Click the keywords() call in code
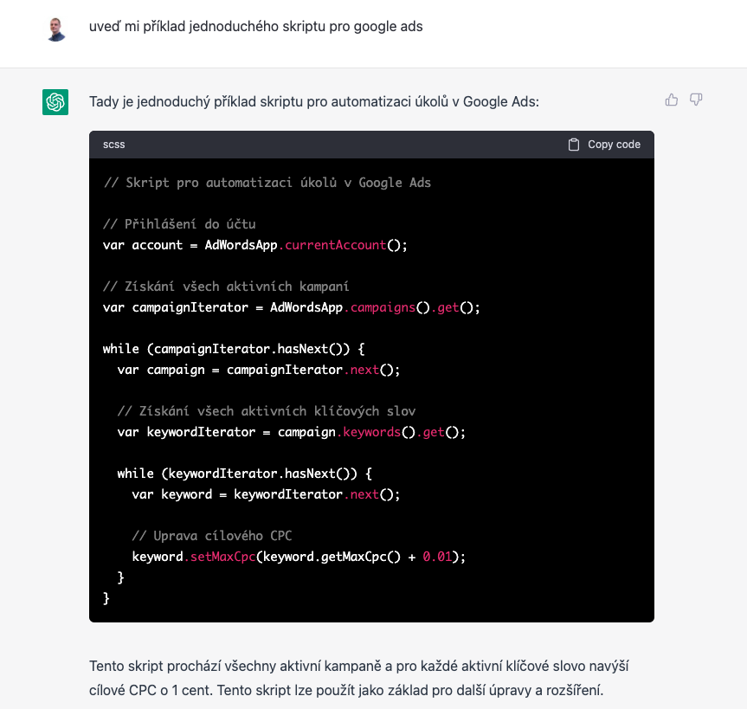Image resolution: width=747 pixels, height=709 pixels. coord(376,432)
